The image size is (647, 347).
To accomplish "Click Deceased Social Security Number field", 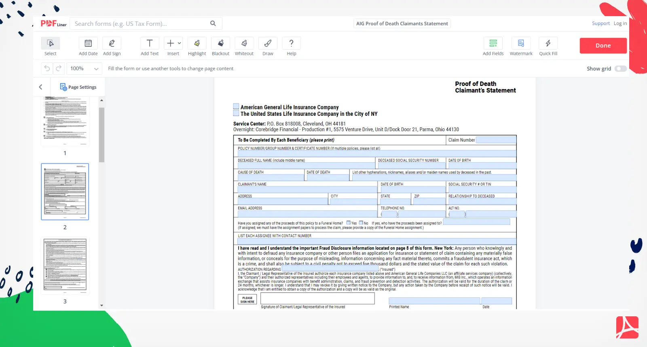I will 411,165.
